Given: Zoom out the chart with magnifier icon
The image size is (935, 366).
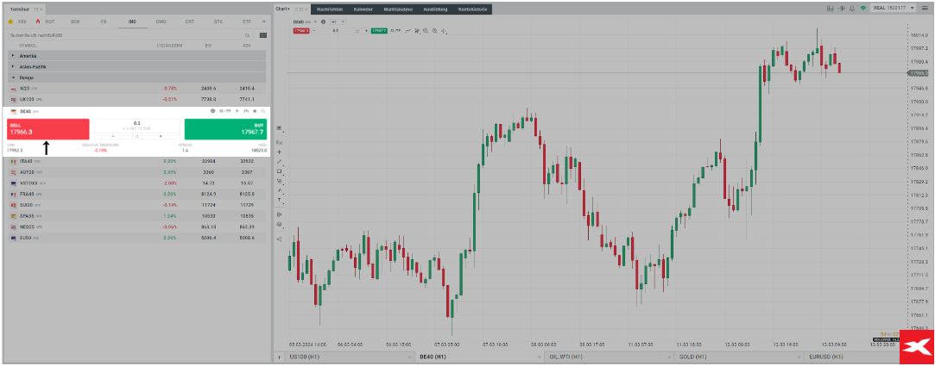Looking at the screenshot, I should coord(426,31).
